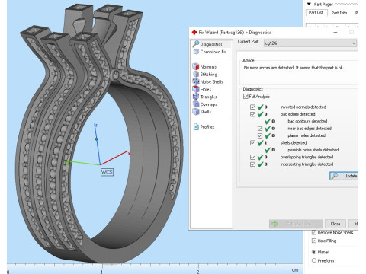The width and height of the screenshot is (366, 274).
Task: Open the Triangles repair icon
Action: [196, 97]
